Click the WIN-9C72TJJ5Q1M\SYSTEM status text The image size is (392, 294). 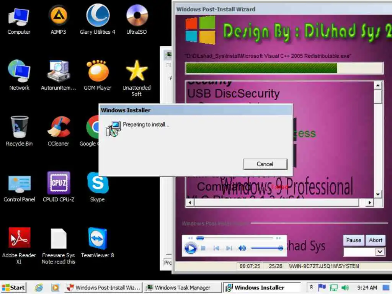[x=324, y=266]
